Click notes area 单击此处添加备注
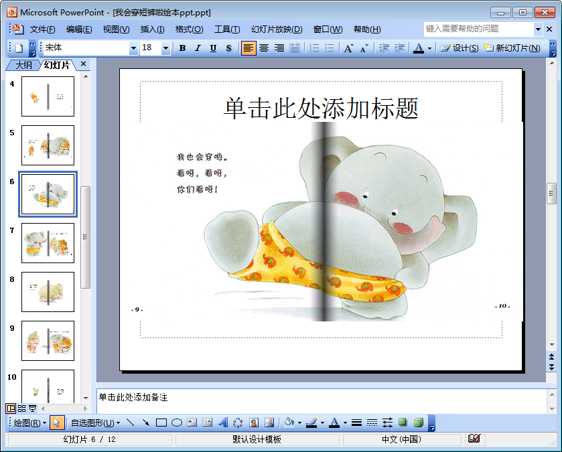This screenshot has height=452, width=562. tap(133, 397)
